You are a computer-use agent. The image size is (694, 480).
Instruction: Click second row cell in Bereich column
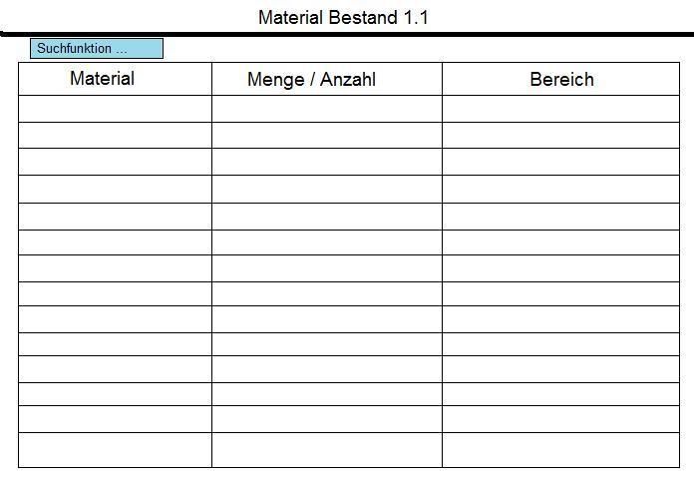(560, 136)
